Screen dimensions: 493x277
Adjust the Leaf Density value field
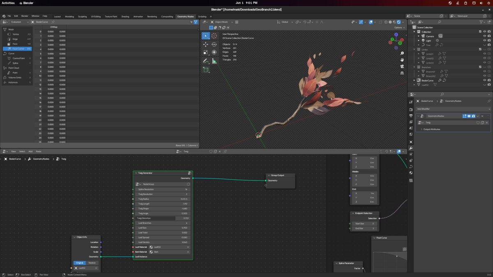[x=163, y=242]
